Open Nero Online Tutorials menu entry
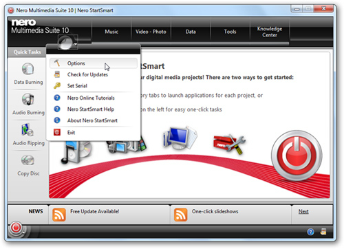 click(94, 98)
